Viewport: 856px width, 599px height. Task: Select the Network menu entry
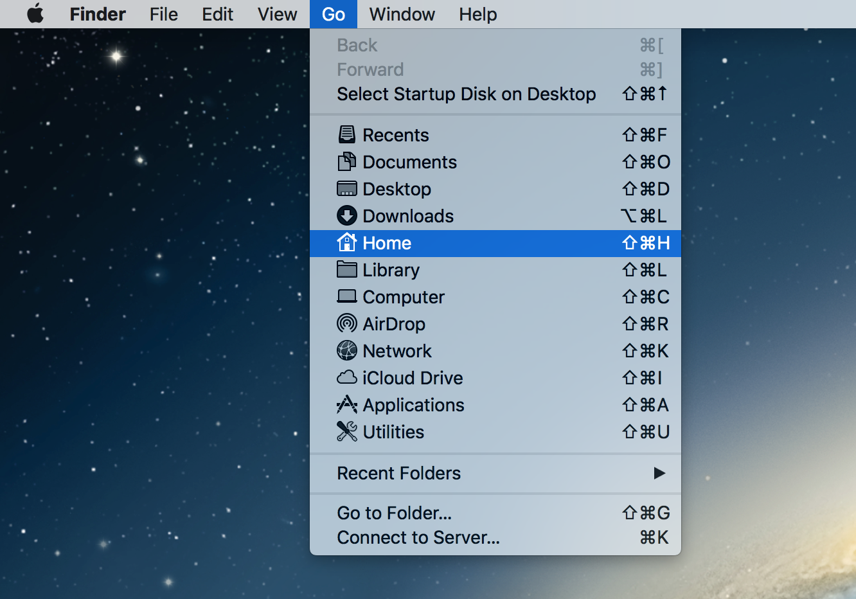click(x=397, y=351)
